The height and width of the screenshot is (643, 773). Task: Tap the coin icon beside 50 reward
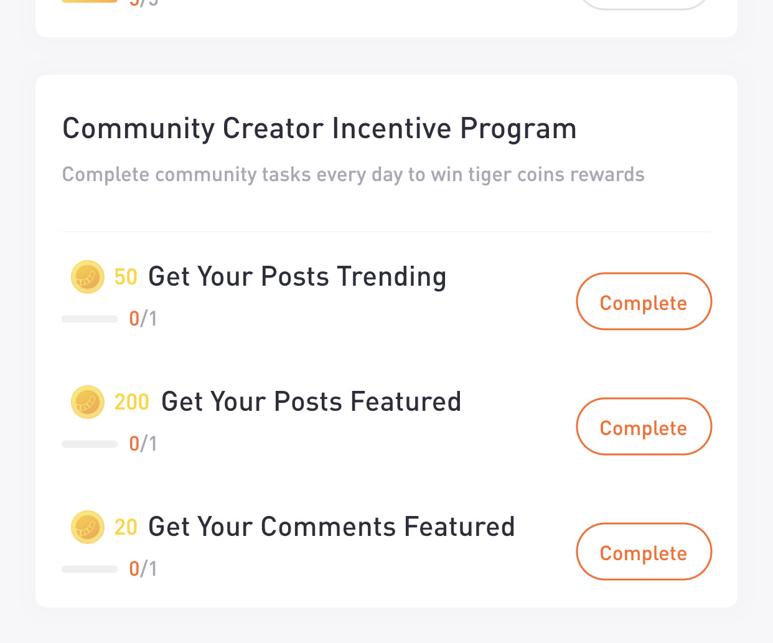[88, 277]
